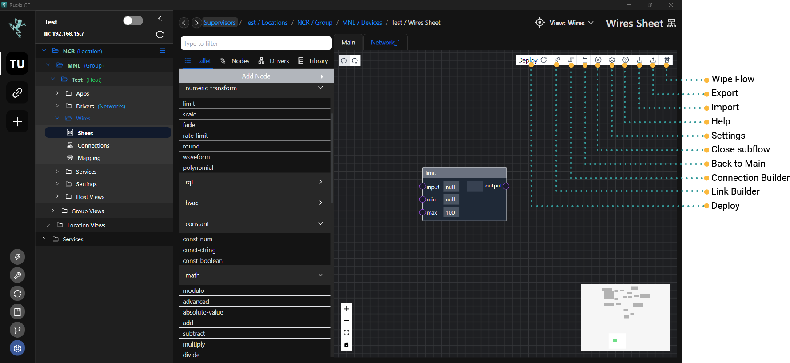
Task: Select the Main flow tab
Action: pos(348,42)
